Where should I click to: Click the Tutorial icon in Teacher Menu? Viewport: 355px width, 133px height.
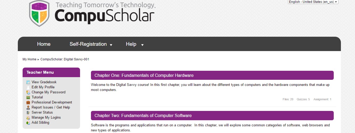(x=28, y=97)
